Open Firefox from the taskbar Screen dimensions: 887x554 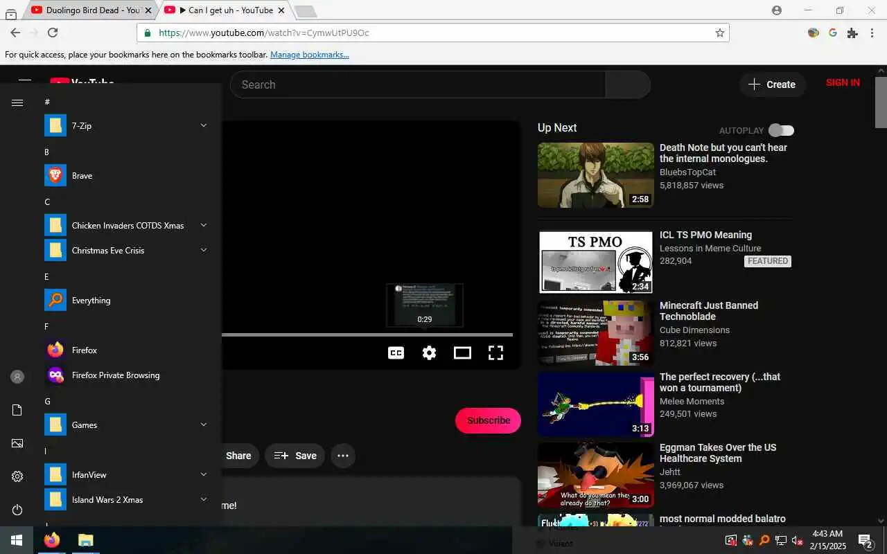[x=52, y=540]
